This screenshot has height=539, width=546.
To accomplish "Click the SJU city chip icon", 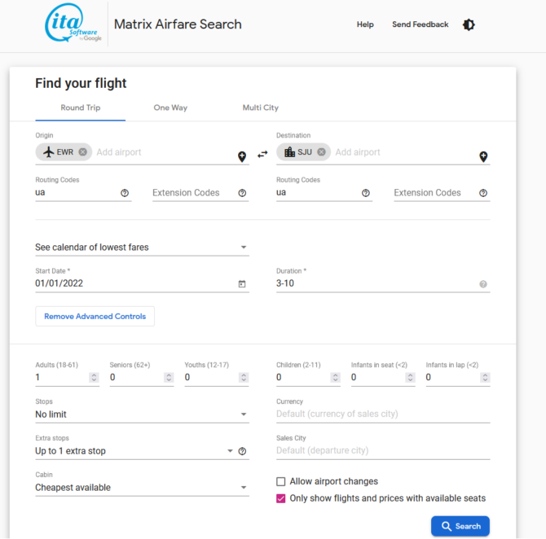I will click(289, 152).
